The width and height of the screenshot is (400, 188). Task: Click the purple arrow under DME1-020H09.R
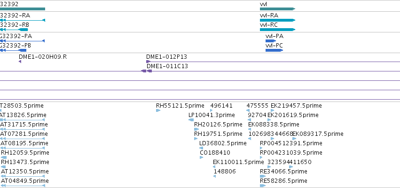(x=20, y=62)
